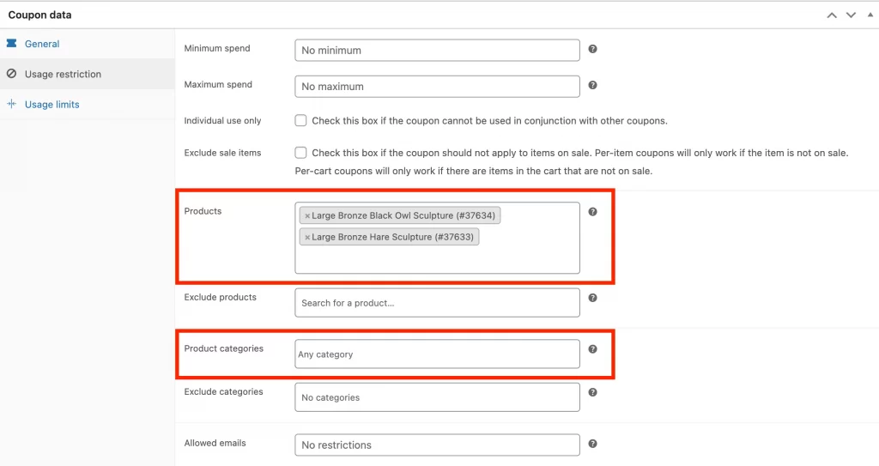Focus the Minimum spend input field
Screen dimensions: 879x466
pyautogui.click(x=437, y=51)
